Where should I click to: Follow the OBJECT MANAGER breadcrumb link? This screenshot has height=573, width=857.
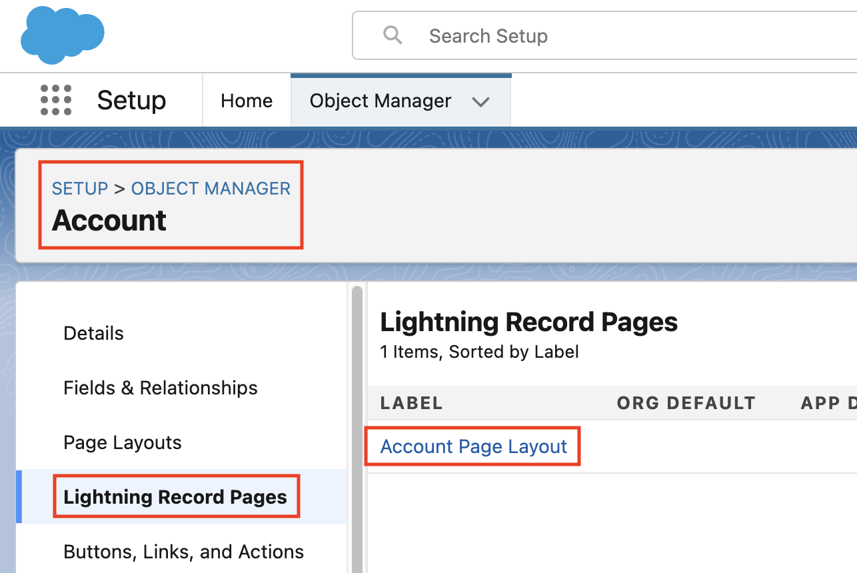(x=211, y=189)
